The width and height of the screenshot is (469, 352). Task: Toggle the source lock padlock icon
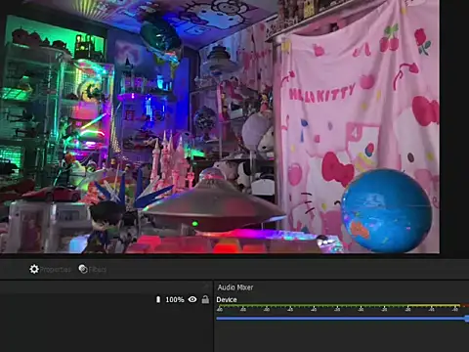coord(205,299)
